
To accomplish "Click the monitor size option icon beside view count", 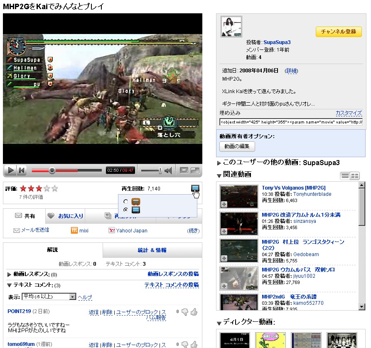I will click(195, 188).
